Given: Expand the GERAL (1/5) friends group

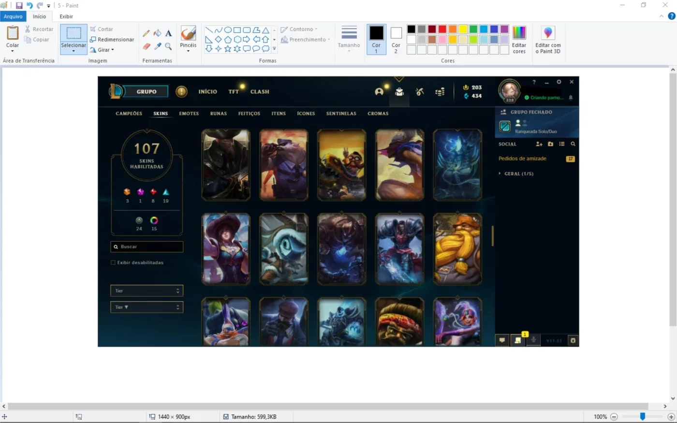Looking at the screenshot, I should (x=516, y=174).
